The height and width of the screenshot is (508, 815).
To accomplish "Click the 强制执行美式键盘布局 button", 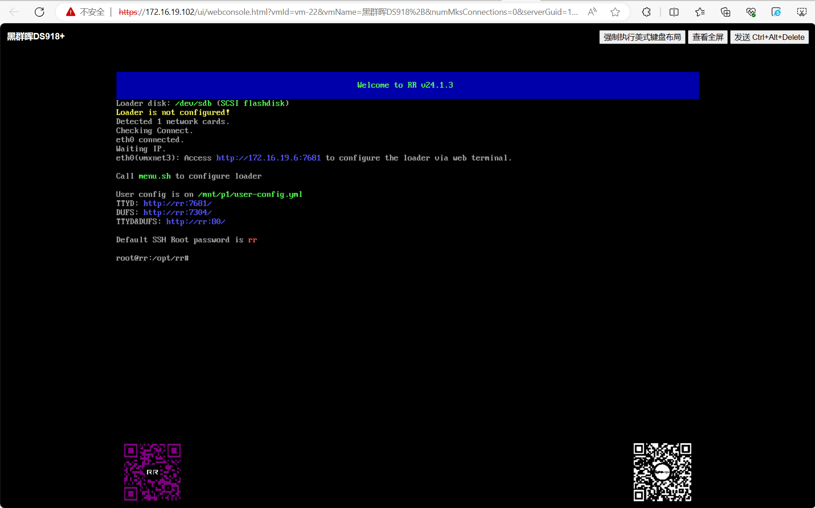I will coord(642,37).
